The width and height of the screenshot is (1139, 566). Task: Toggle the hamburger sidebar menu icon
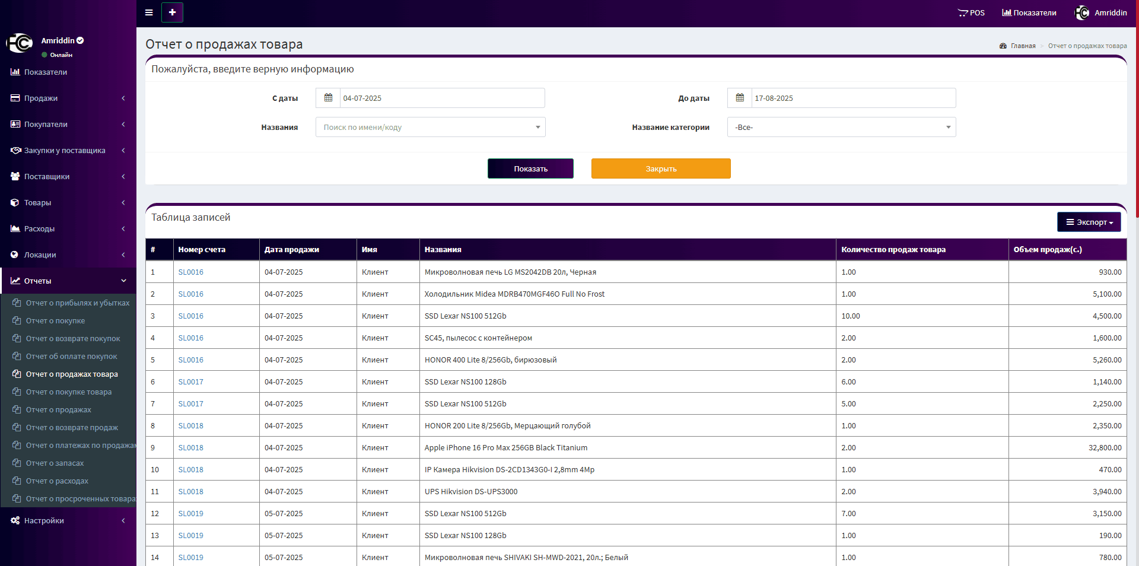click(x=149, y=12)
